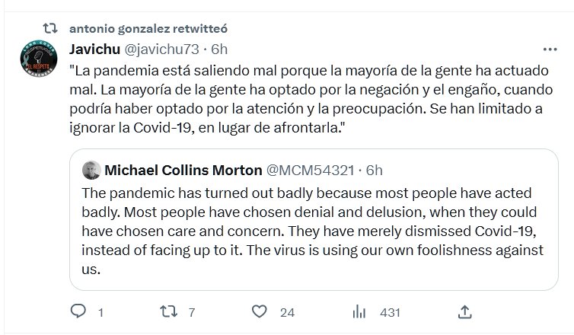Click the Javichu display name
The width and height of the screenshot is (574, 335).
pos(91,49)
